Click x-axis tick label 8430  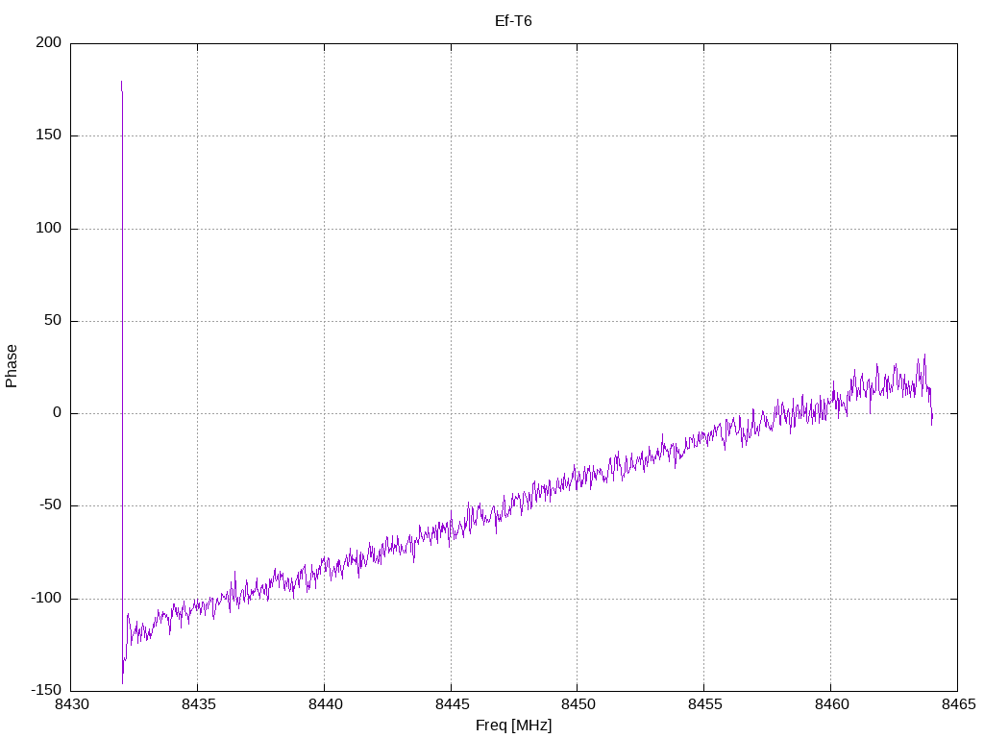[71, 704]
